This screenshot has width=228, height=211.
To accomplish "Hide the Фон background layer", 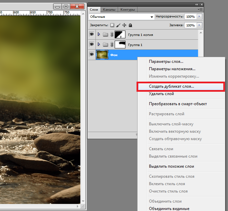I will tap(91, 54).
